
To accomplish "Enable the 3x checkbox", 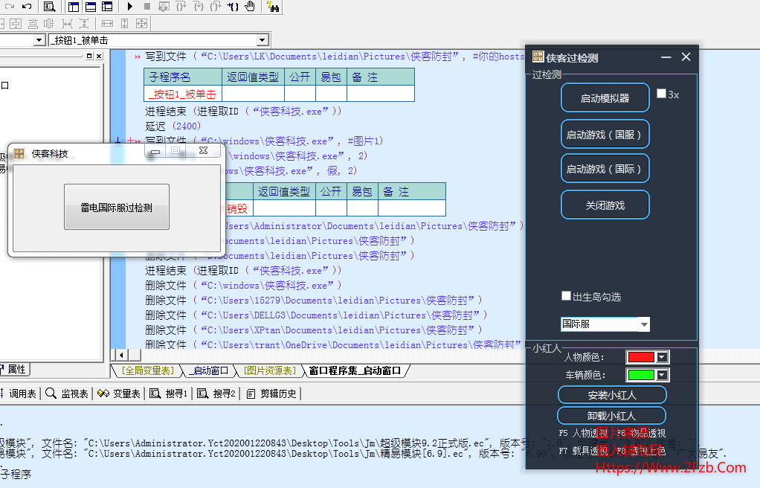I will pos(661,94).
